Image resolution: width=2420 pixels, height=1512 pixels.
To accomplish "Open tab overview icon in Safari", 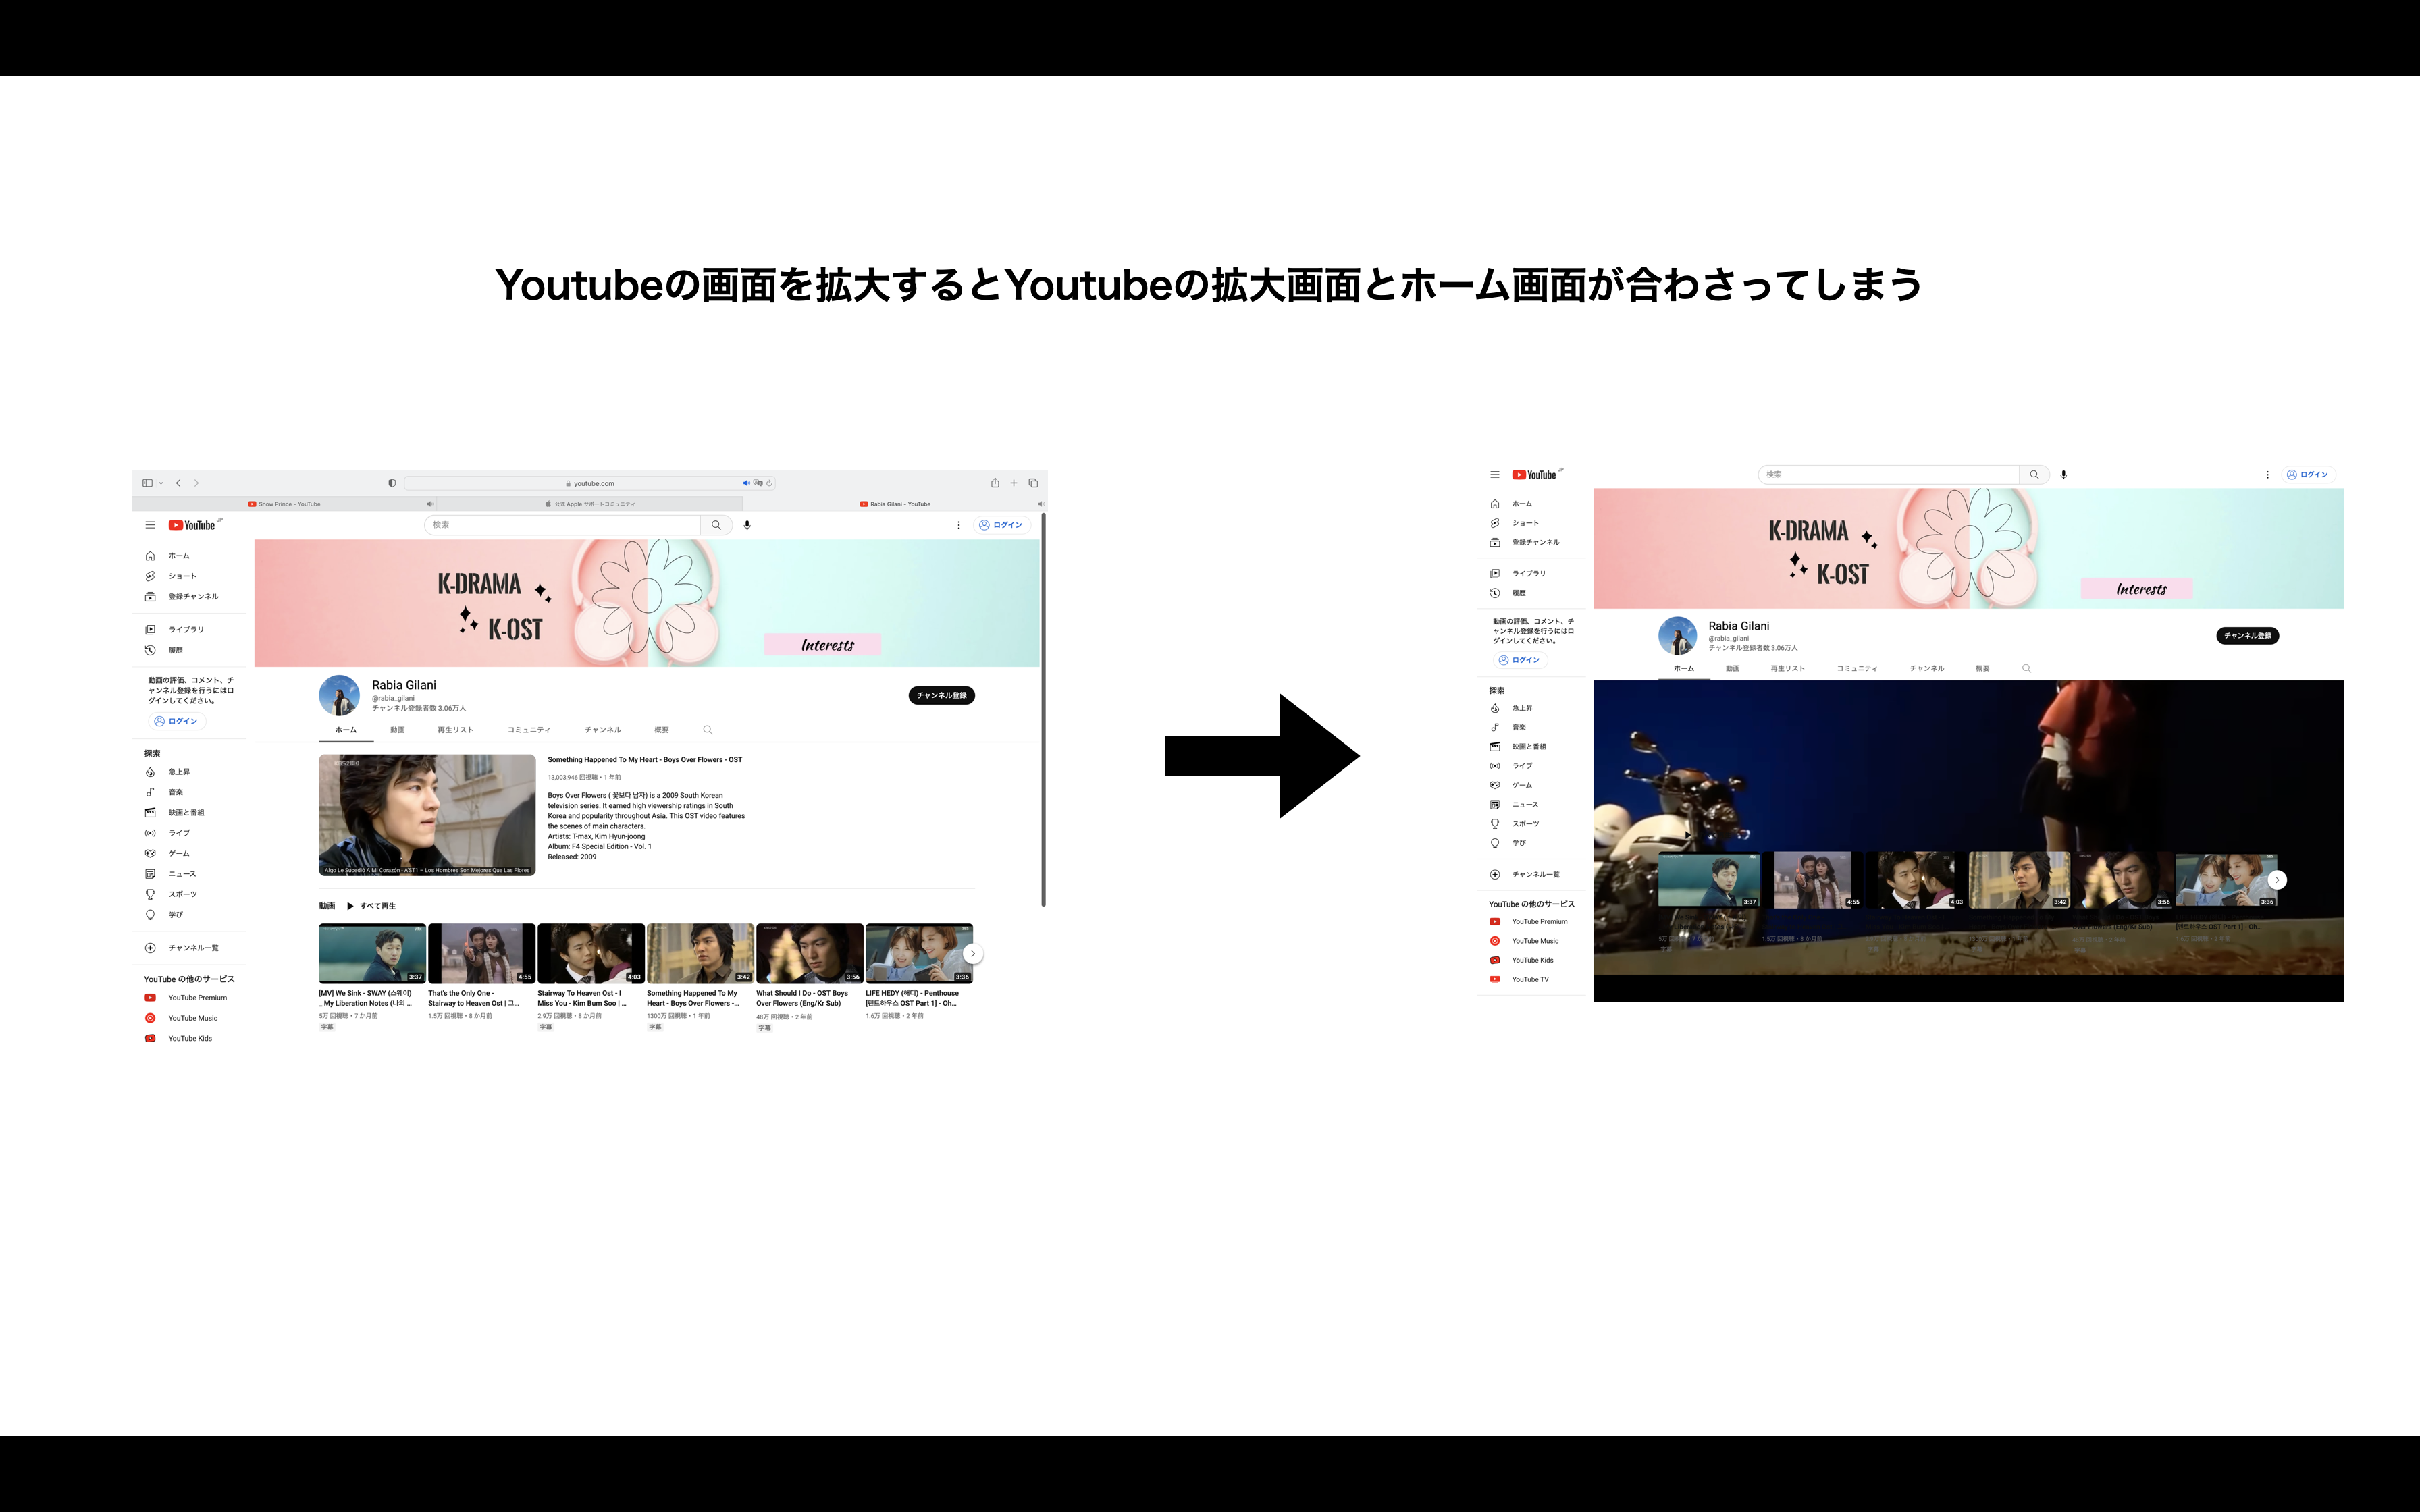I will click(x=1033, y=483).
